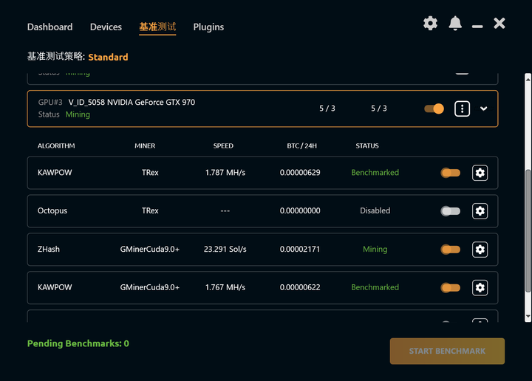Click the scrollbar up arrow
The image size is (532, 381).
click(528, 79)
